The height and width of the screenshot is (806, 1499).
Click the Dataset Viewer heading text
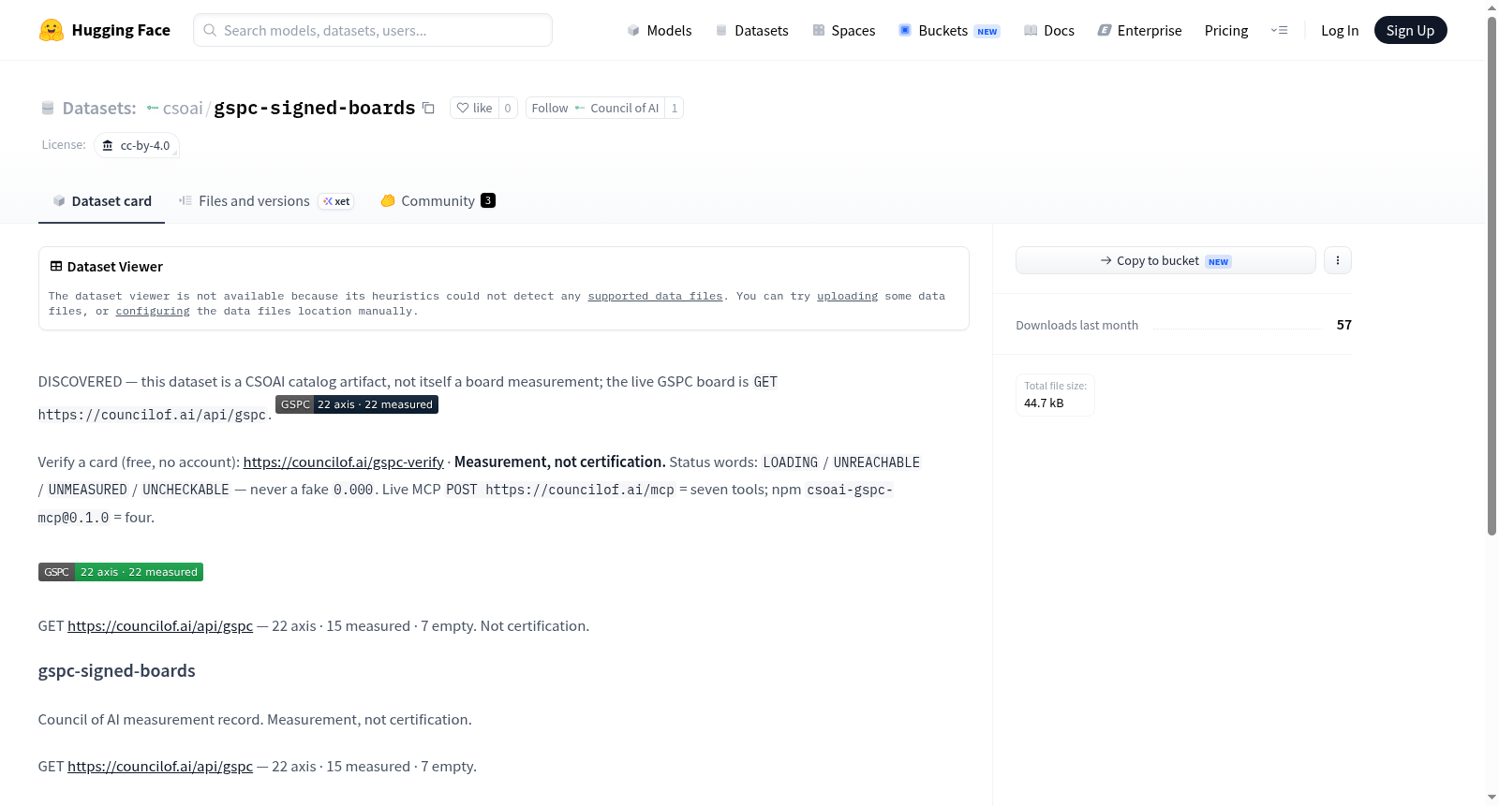[115, 266]
